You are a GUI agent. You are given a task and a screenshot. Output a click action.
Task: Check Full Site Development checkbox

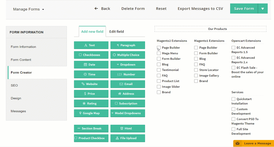[234, 129]
